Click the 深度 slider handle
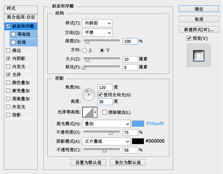 [87, 42]
